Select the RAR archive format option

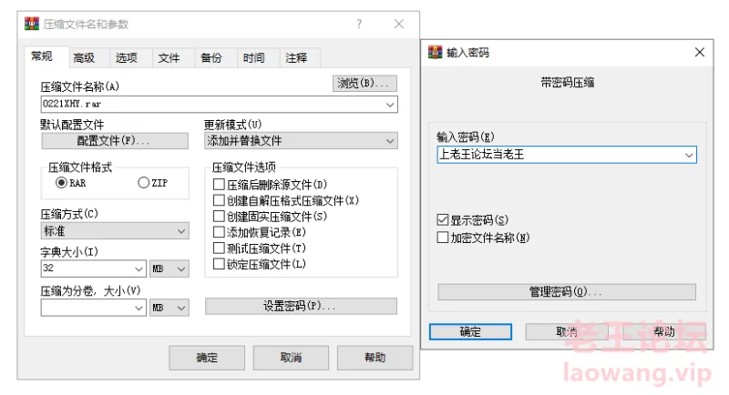[x=63, y=183]
